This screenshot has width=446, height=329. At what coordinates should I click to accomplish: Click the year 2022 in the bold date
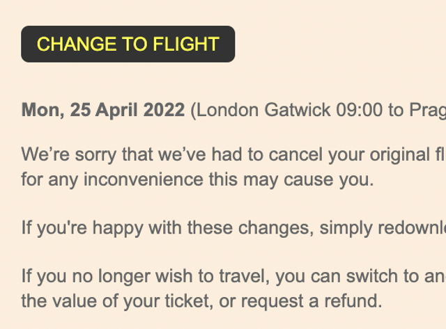164,110
